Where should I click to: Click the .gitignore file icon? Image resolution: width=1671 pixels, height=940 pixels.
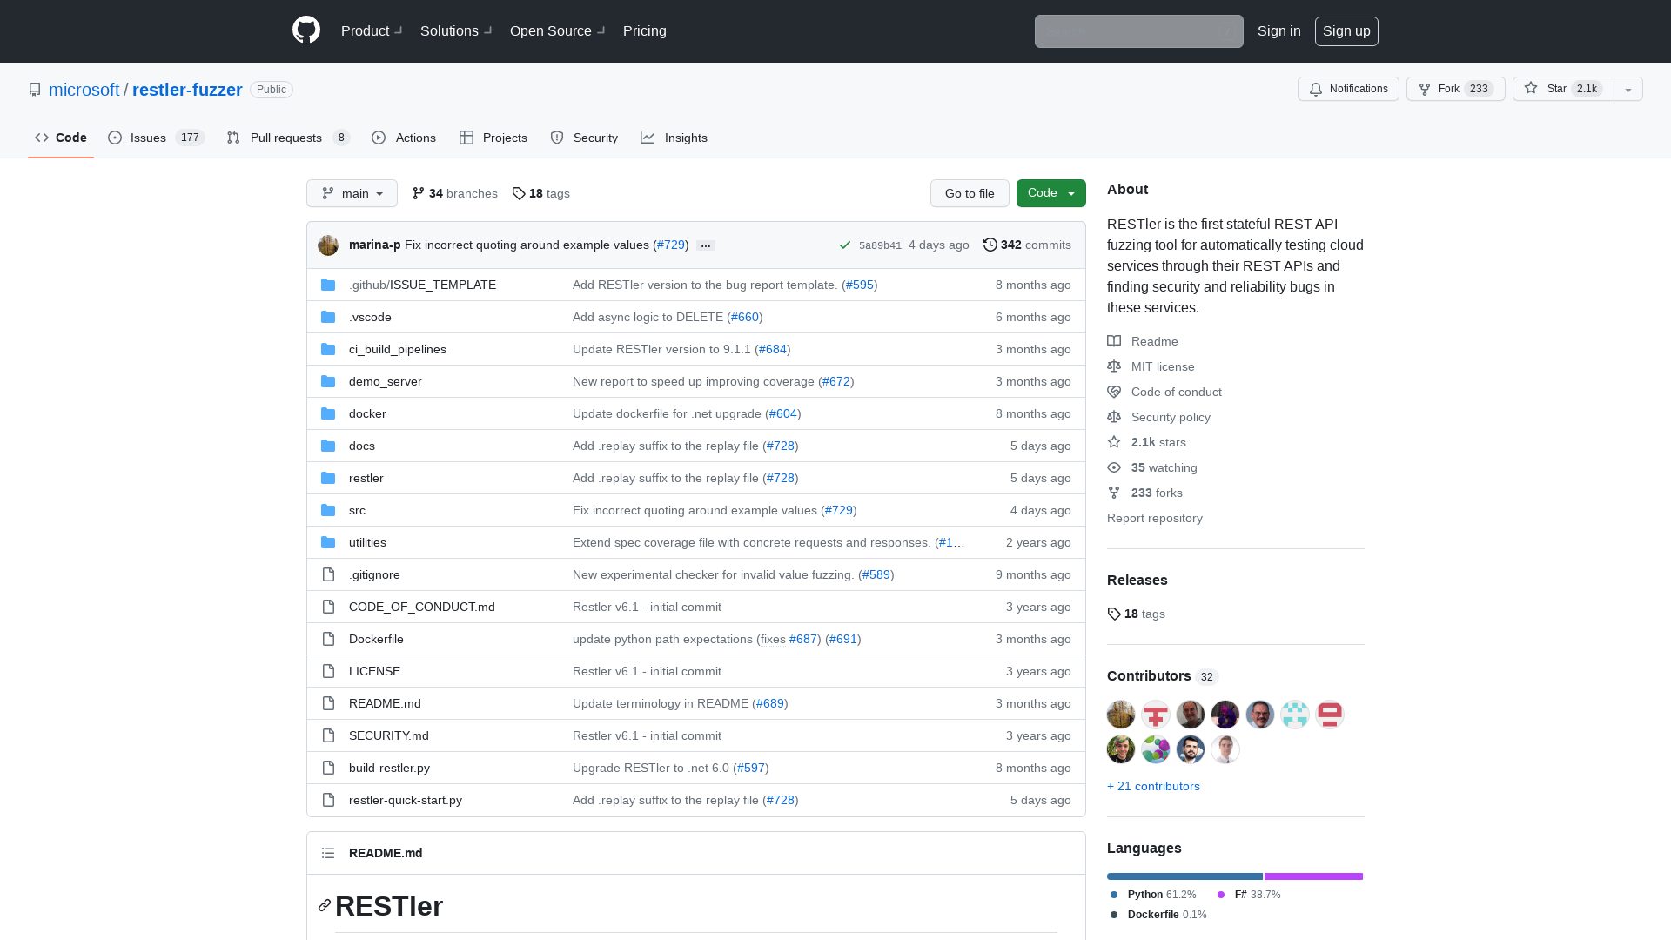pos(328,574)
